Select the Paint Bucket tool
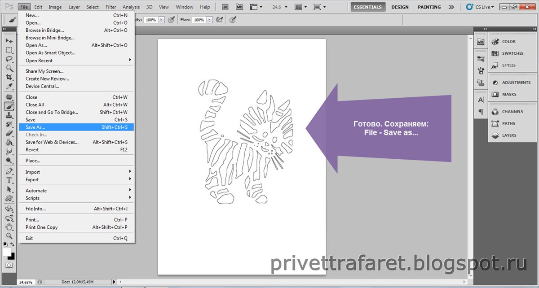539x288 pixels. pyautogui.click(x=9, y=142)
